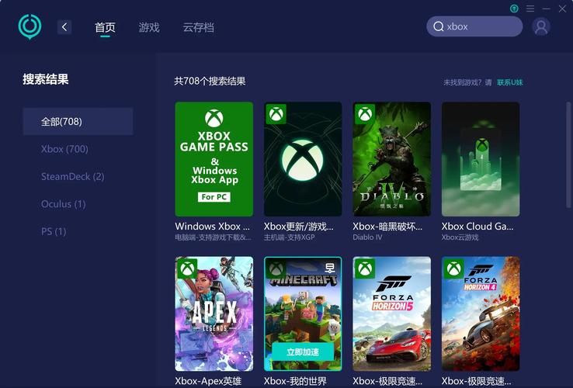Viewport: 573px width, 388px height.
Task: Click the Xbox-Apex英雄 title text
Action: pyautogui.click(x=208, y=381)
